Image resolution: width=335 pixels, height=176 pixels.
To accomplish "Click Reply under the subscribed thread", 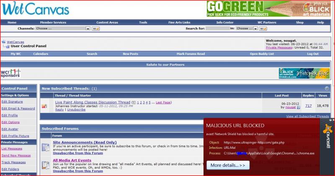I will point(59,110).
